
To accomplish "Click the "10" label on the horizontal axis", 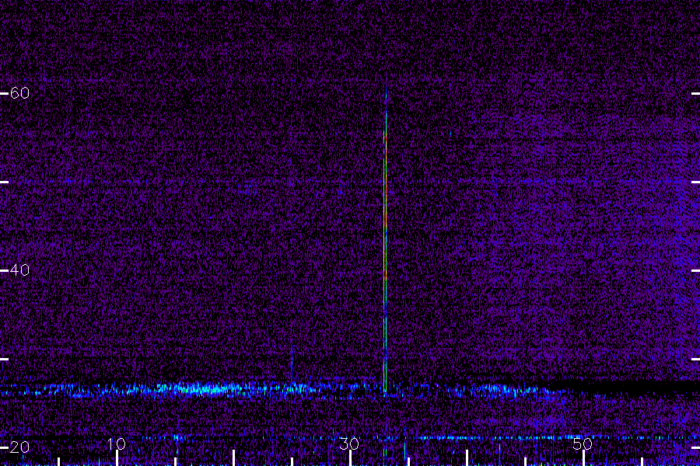I will tap(117, 443).
